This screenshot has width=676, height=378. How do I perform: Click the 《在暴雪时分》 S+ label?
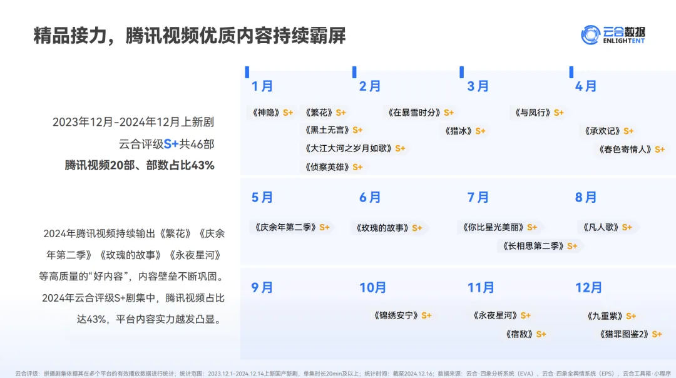tap(420, 113)
